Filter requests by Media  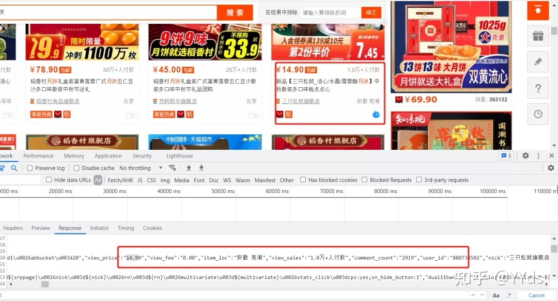tap(182, 180)
